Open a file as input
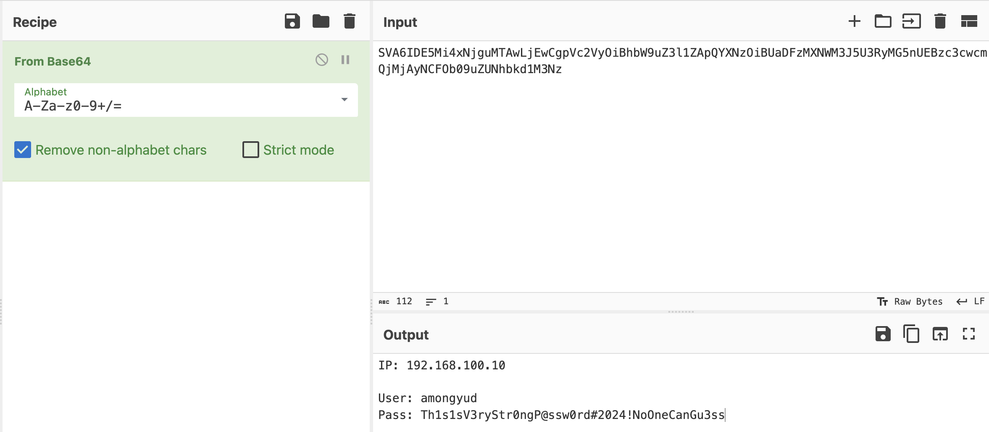The height and width of the screenshot is (432, 989). coord(911,21)
